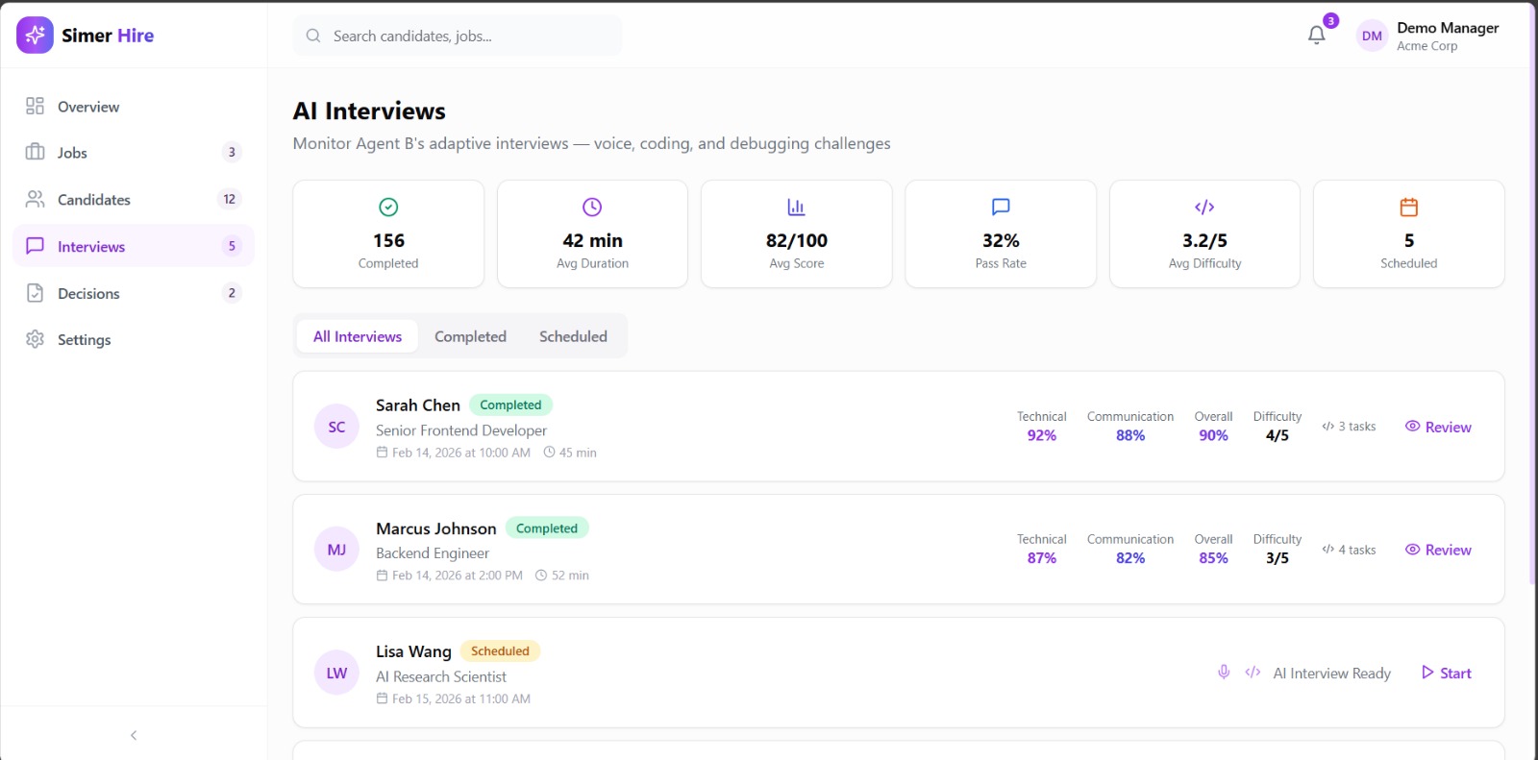Screen dimensions: 1538x760
Task: Click the 156 Completed stat card
Action: pos(388,233)
